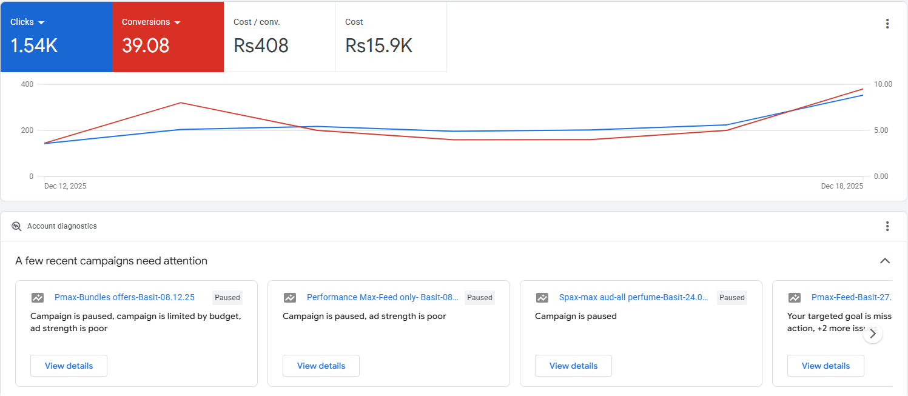View details for Spax-max aud-all perfume campaign
This screenshot has height=396, width=908.
[573, 366]
